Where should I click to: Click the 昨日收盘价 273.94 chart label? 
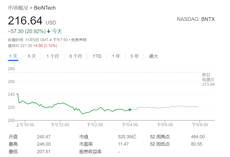coord(208,80)
